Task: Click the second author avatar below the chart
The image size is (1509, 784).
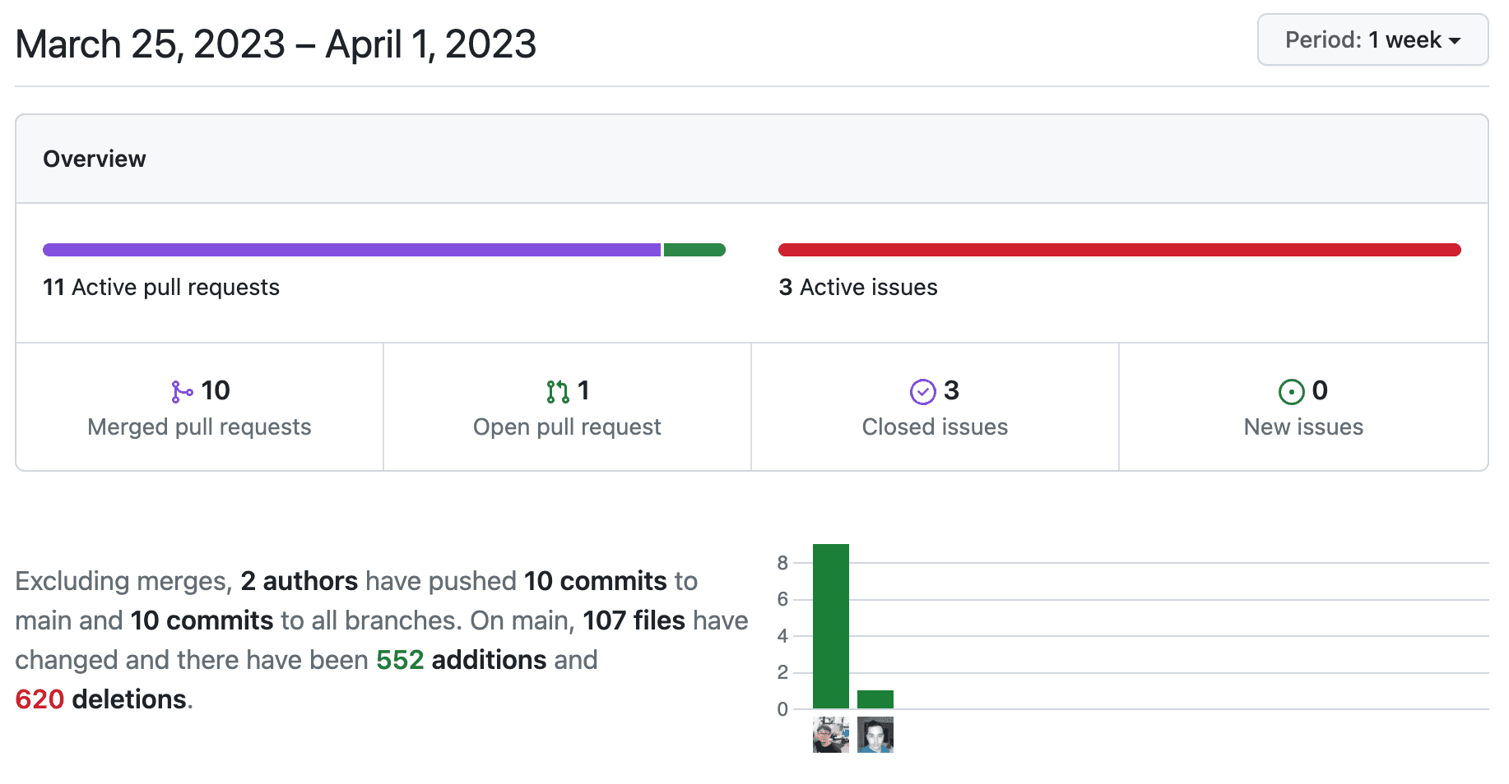Action: pyautogui.click(x=875, y=735)
